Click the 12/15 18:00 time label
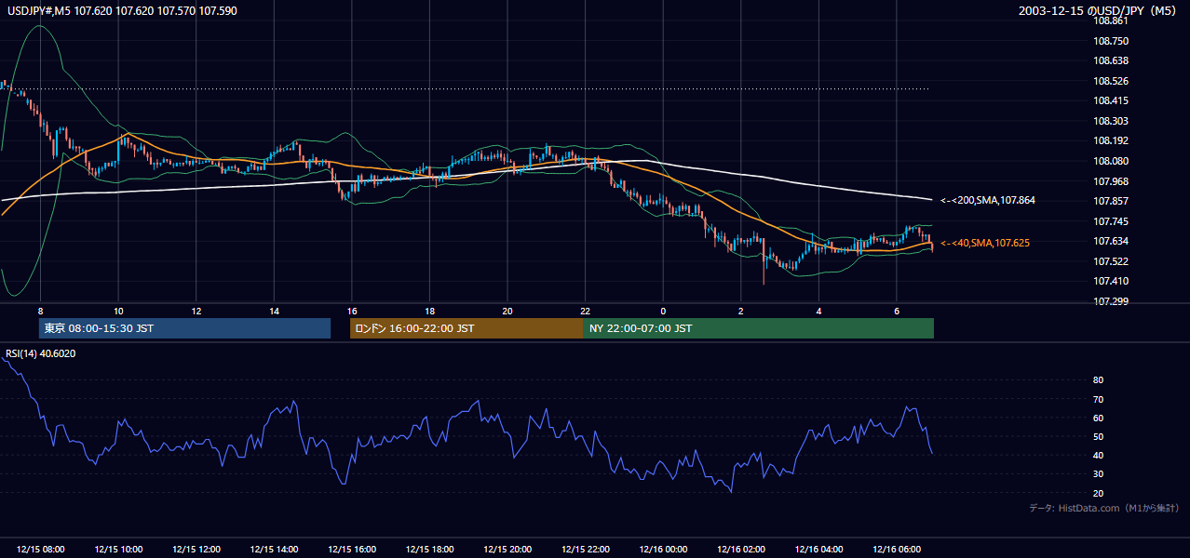 429,550
